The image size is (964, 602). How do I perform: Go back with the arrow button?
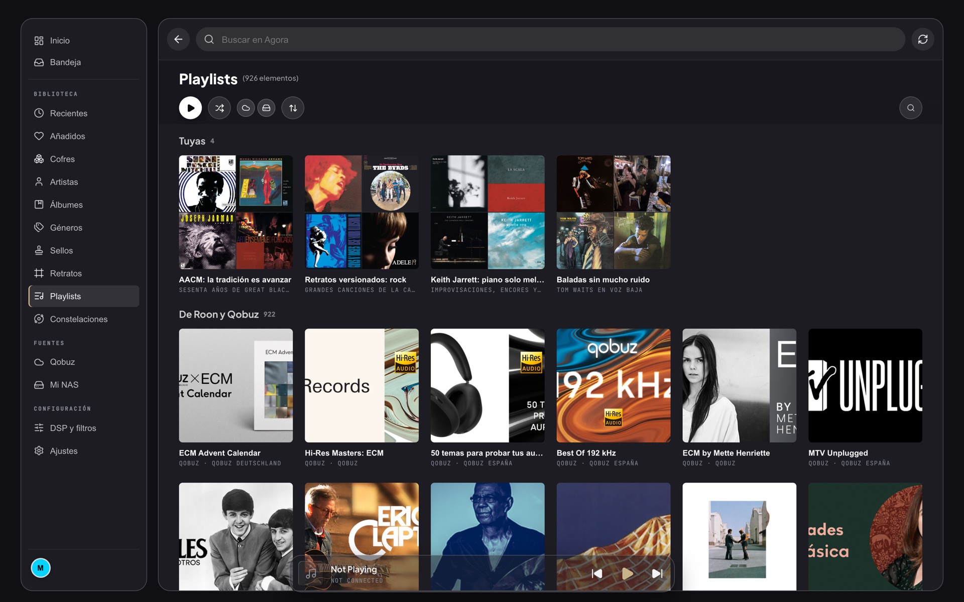[x=178, y=39]
